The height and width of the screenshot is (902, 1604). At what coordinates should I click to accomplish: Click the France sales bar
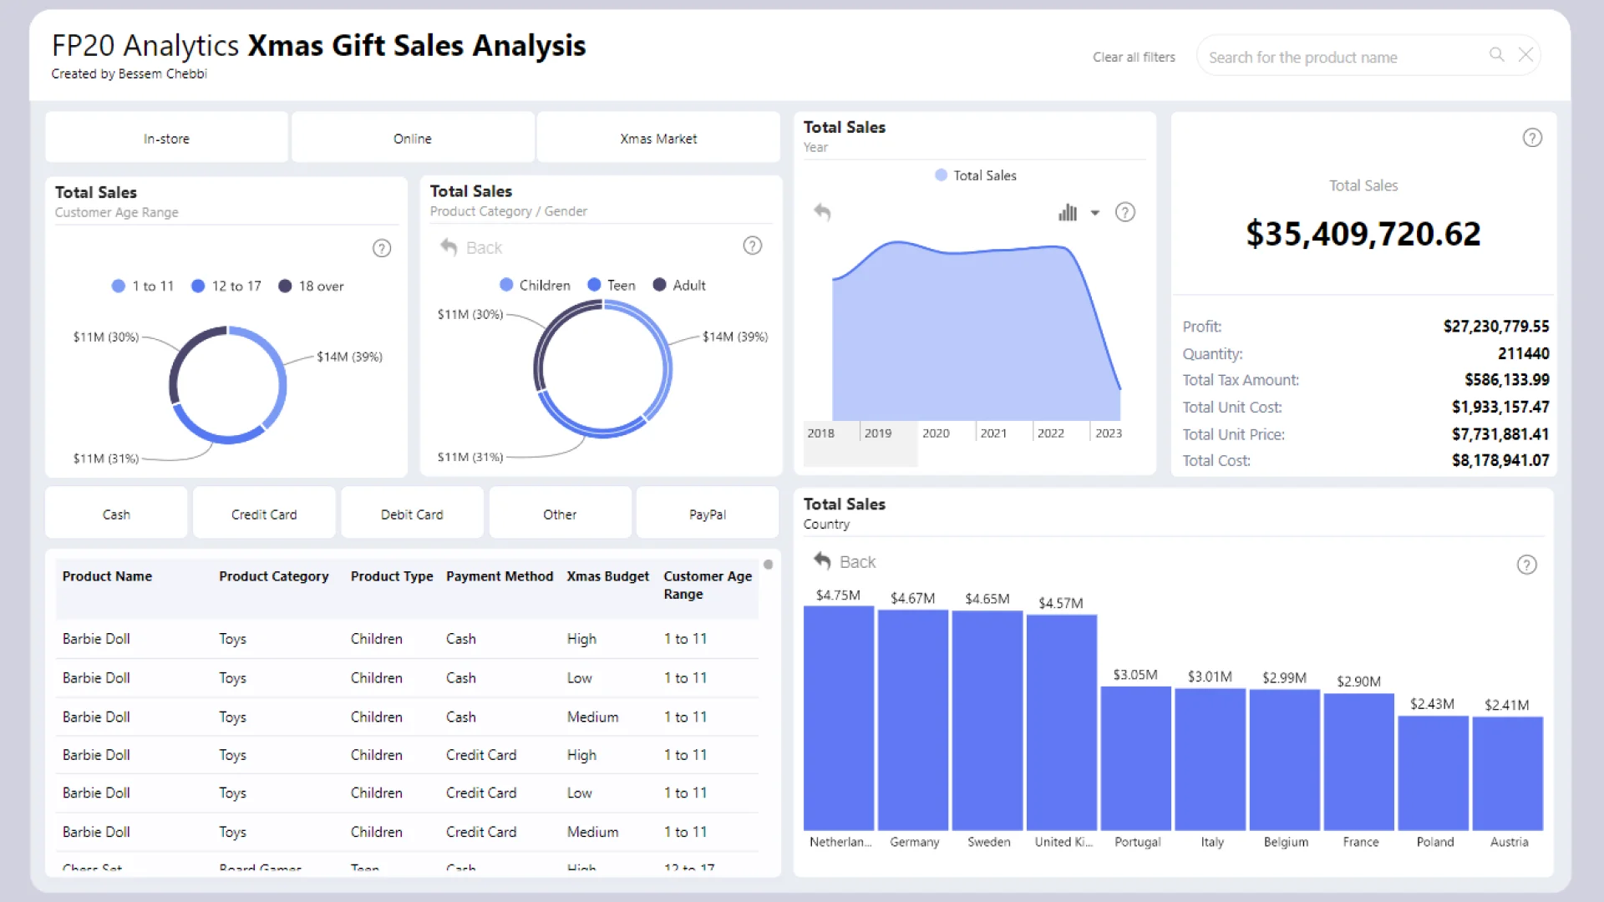pyautogui.click(x=1359, y=762)
